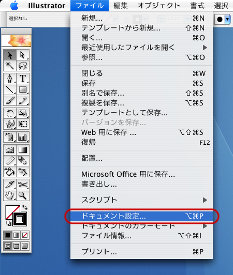
Task: Apply solid Color mode button
Action: (x=8, y=235)
